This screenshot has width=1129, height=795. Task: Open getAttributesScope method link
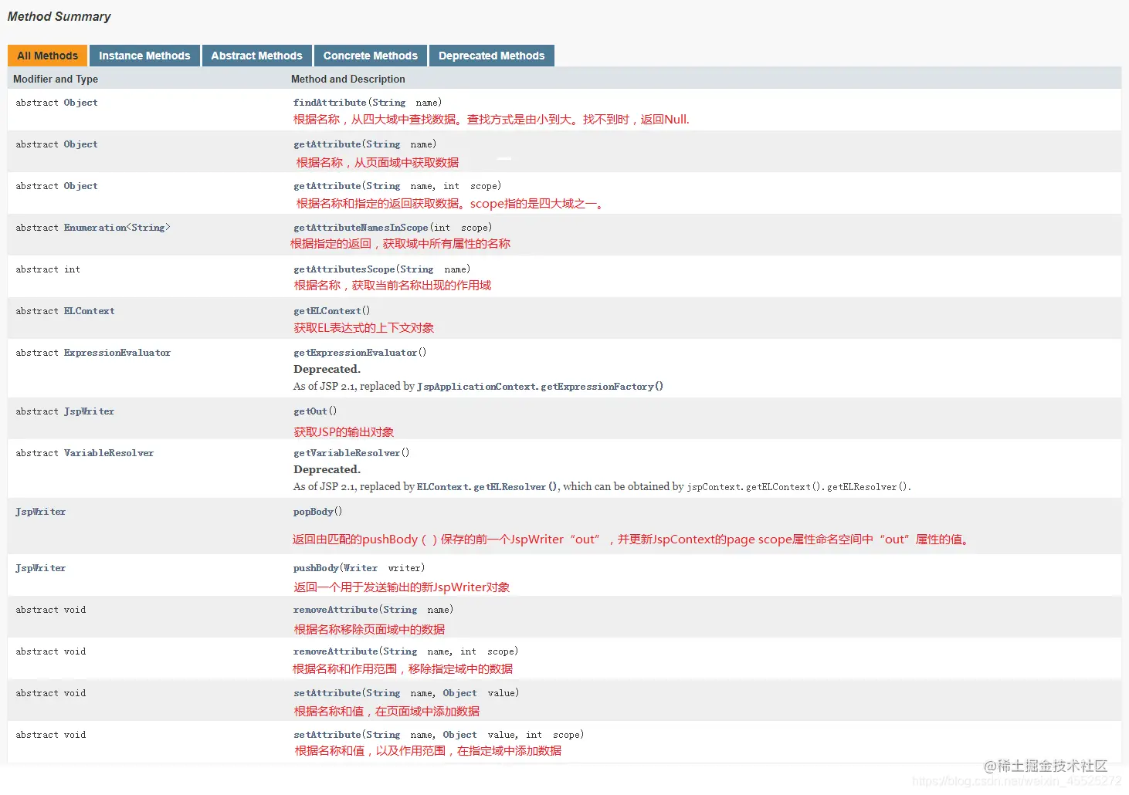coord(344,269)
